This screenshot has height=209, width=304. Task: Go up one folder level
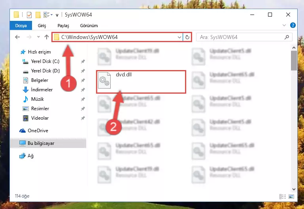point(47,37)
